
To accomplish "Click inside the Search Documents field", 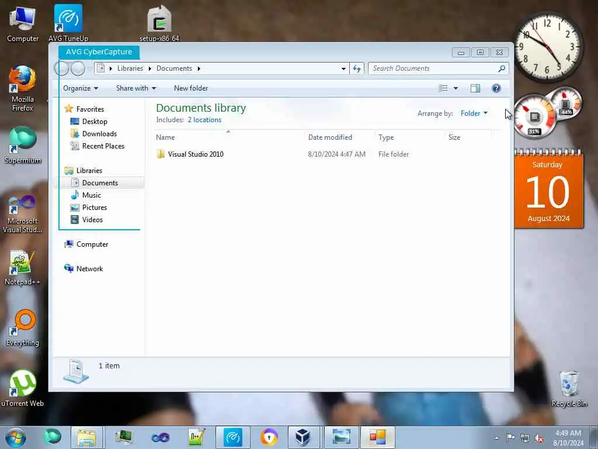I will coord(433,69).
